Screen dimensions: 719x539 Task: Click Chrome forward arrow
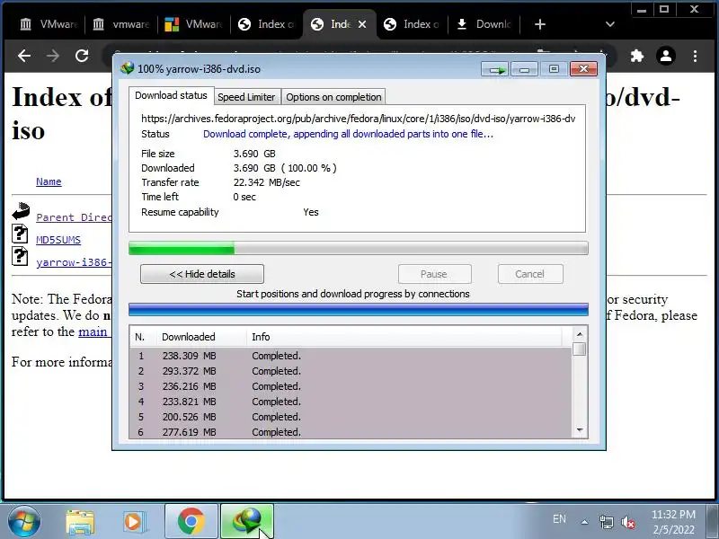click(53, 56)
